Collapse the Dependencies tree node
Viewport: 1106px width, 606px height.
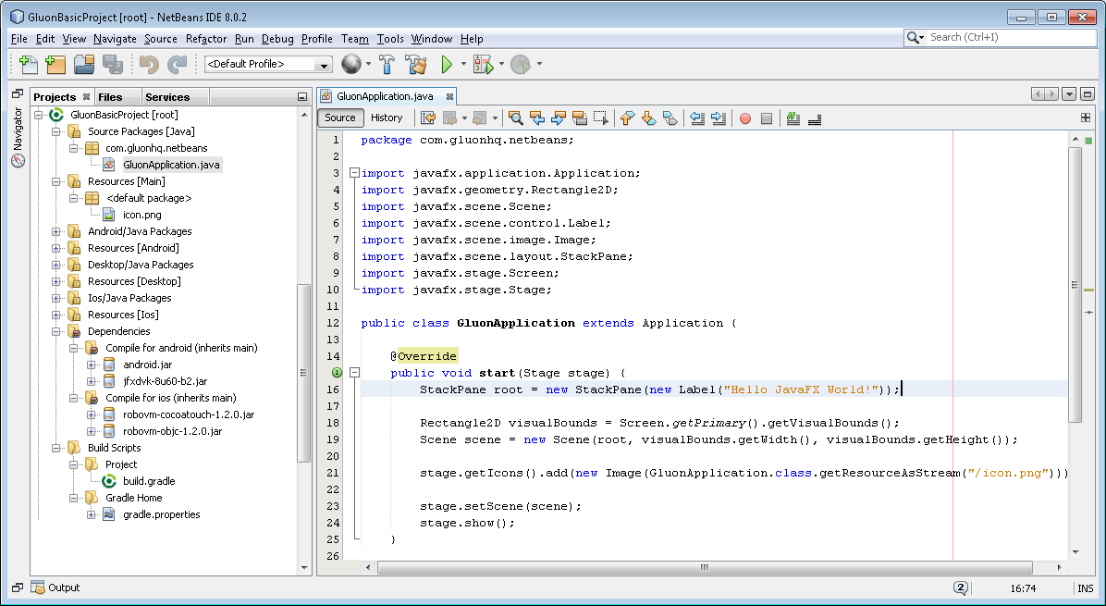pyautogui.click(x=55, y=331)
